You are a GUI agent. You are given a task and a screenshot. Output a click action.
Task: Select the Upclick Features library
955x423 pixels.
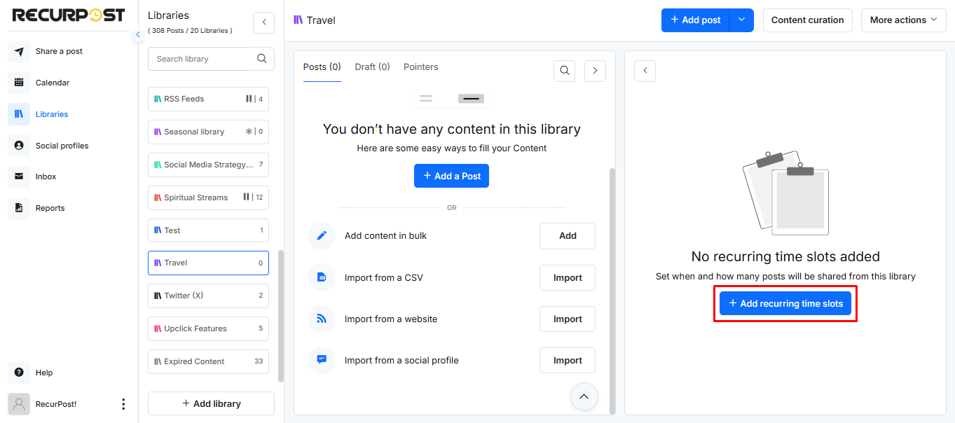pyautogui.click(x=208, y=328)
